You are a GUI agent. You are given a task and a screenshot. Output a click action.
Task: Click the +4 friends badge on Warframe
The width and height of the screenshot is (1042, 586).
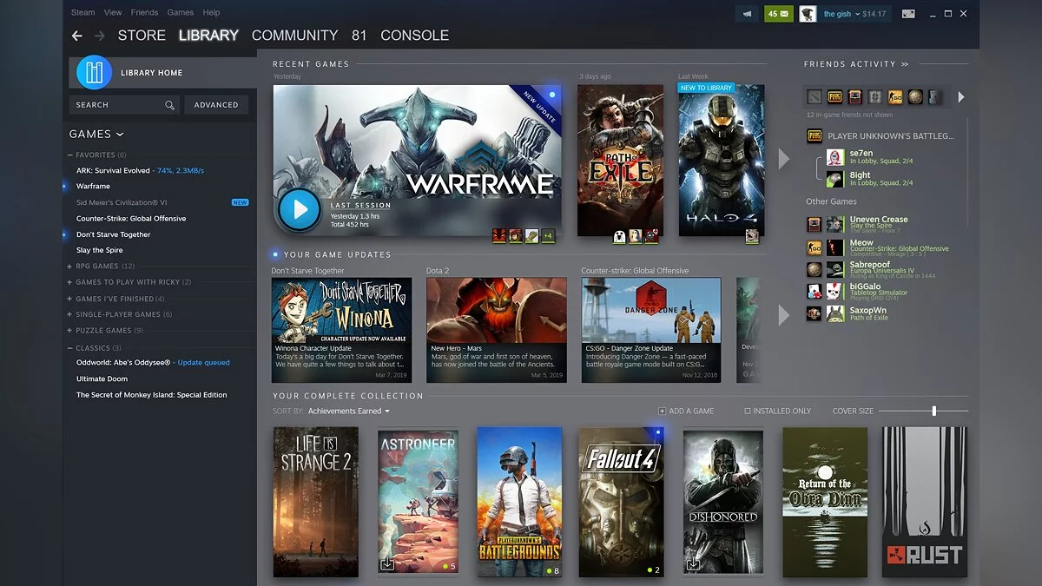click(x=547, y=235)
